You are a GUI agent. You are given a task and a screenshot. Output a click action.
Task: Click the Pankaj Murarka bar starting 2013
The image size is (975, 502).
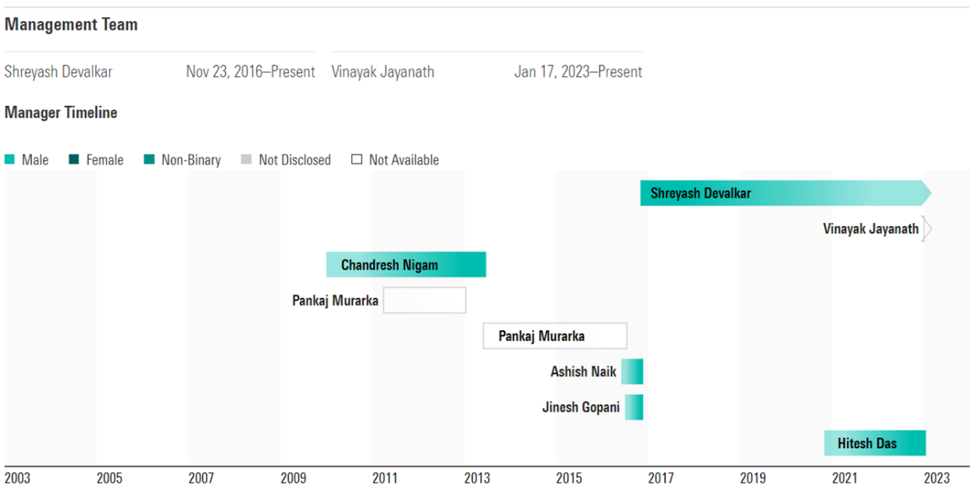pos(554,336)
